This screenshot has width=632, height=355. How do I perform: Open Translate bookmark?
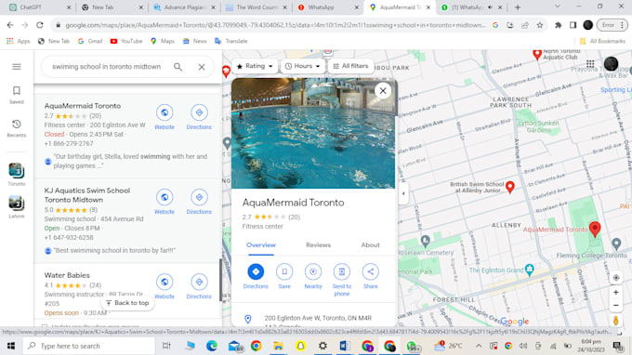pos(230,41)
